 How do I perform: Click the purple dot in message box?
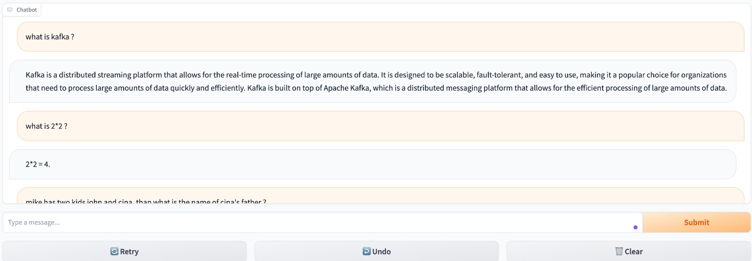click(x=635, y=227)
